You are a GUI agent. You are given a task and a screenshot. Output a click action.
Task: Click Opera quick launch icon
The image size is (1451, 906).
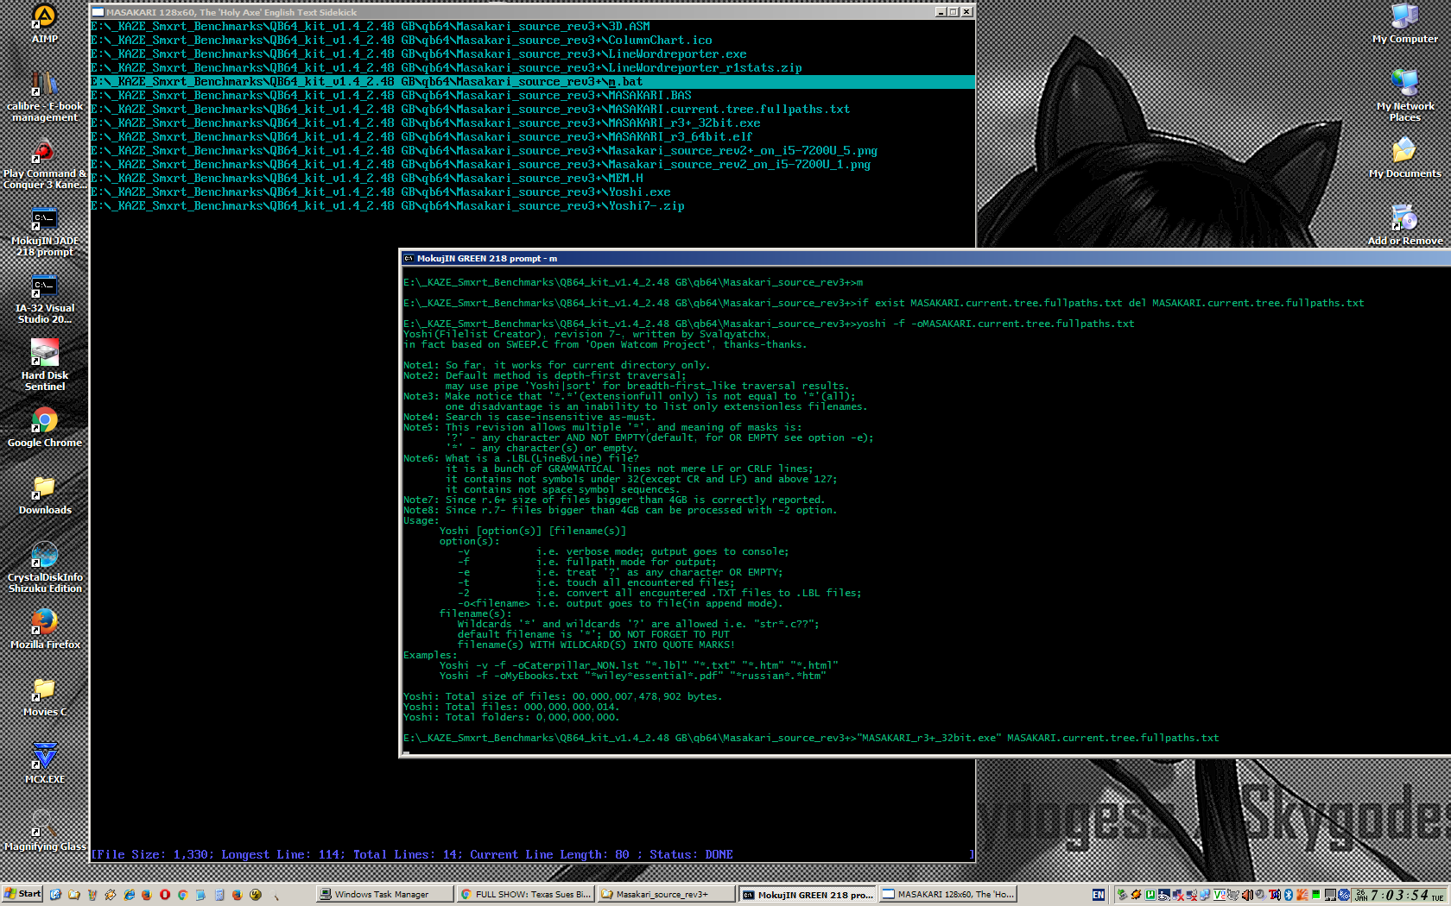click(164, 895)
